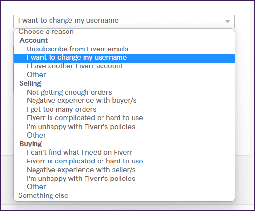The image size is (255, 211).
Task: Select 'Fiverr is complicated or hard to use' under Selling
Action: click(x=124, y=118)
